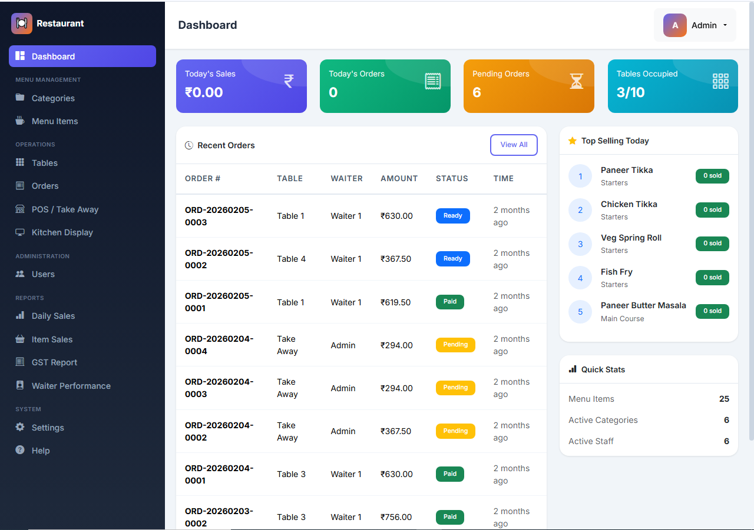Select Users in the Administration section
Viewport: 754px width, 530px height.
click(x=43, y=274)
